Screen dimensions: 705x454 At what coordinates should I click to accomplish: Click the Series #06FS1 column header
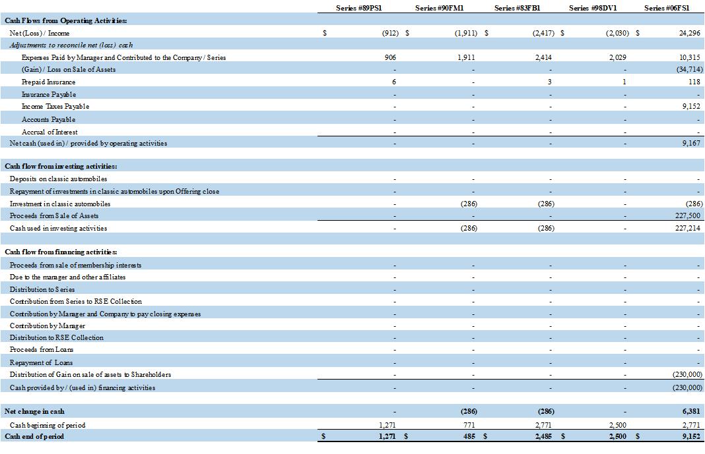667,8
